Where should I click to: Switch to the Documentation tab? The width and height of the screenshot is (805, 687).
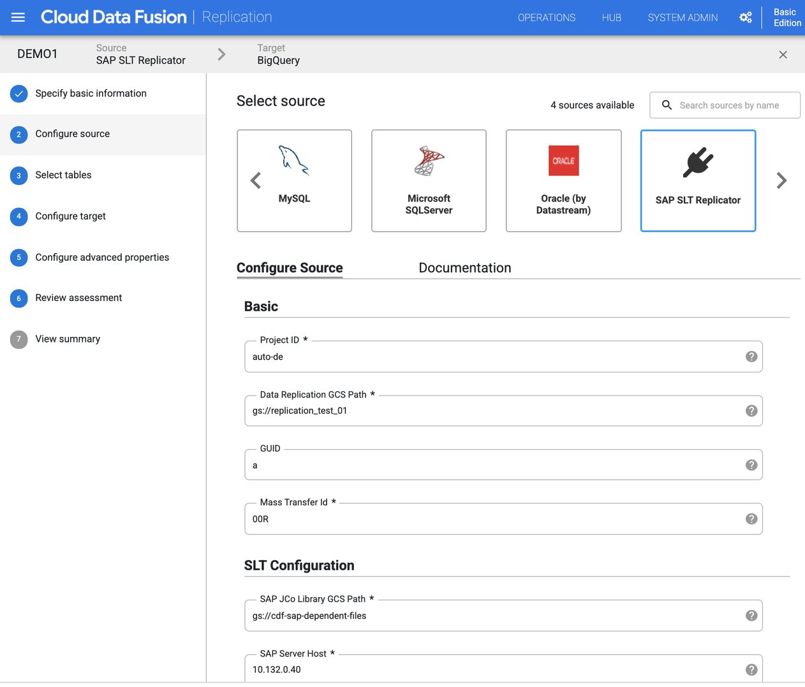[x=464, y=268]
